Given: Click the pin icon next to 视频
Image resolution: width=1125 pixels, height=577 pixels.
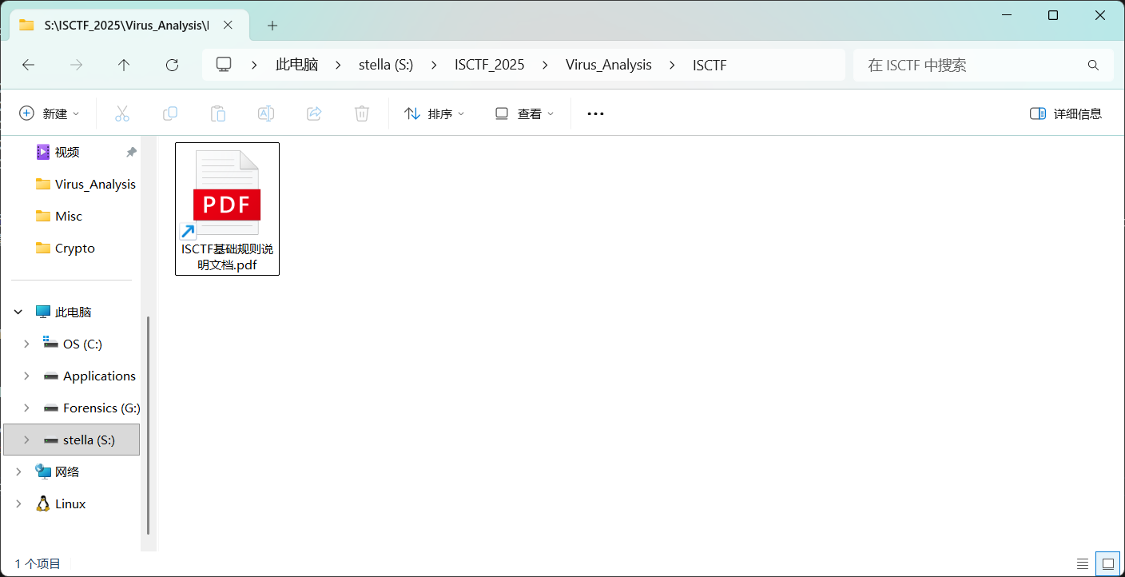Looking at the screenshot, I should point(130,151).
